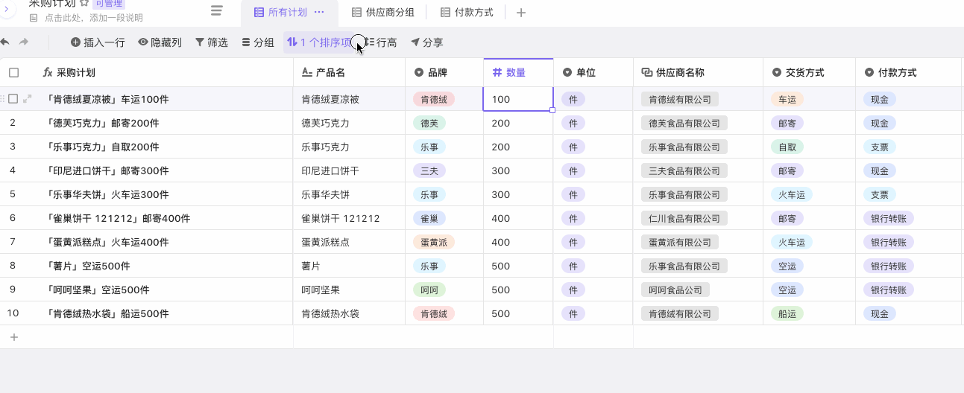The width and height of the screenshot is (964, 393).
Task: Click the redo arrow icon
Action: [24, 42]
